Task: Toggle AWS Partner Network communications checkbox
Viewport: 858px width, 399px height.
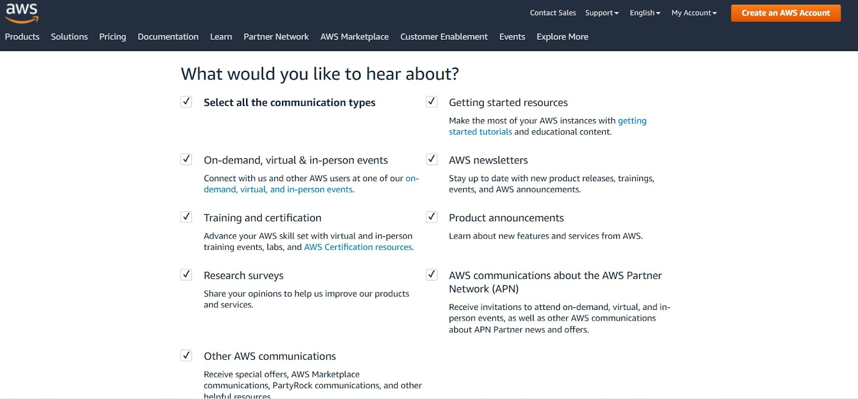Action: click(432, 275)
